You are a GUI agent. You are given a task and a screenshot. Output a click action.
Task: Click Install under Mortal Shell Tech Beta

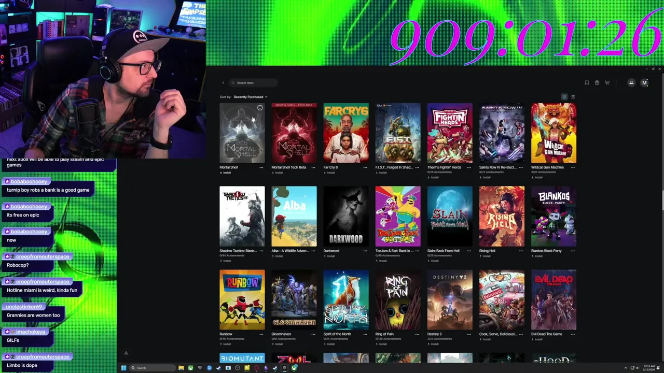pos(278,173)
